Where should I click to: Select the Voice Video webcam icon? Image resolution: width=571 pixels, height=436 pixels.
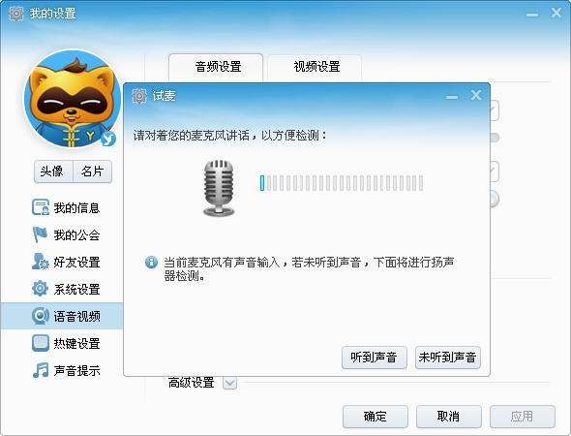point(40,316)
